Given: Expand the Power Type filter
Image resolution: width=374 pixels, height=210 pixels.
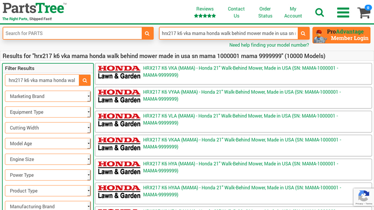Looking at the screenshot, I should [x=48, y=175].
